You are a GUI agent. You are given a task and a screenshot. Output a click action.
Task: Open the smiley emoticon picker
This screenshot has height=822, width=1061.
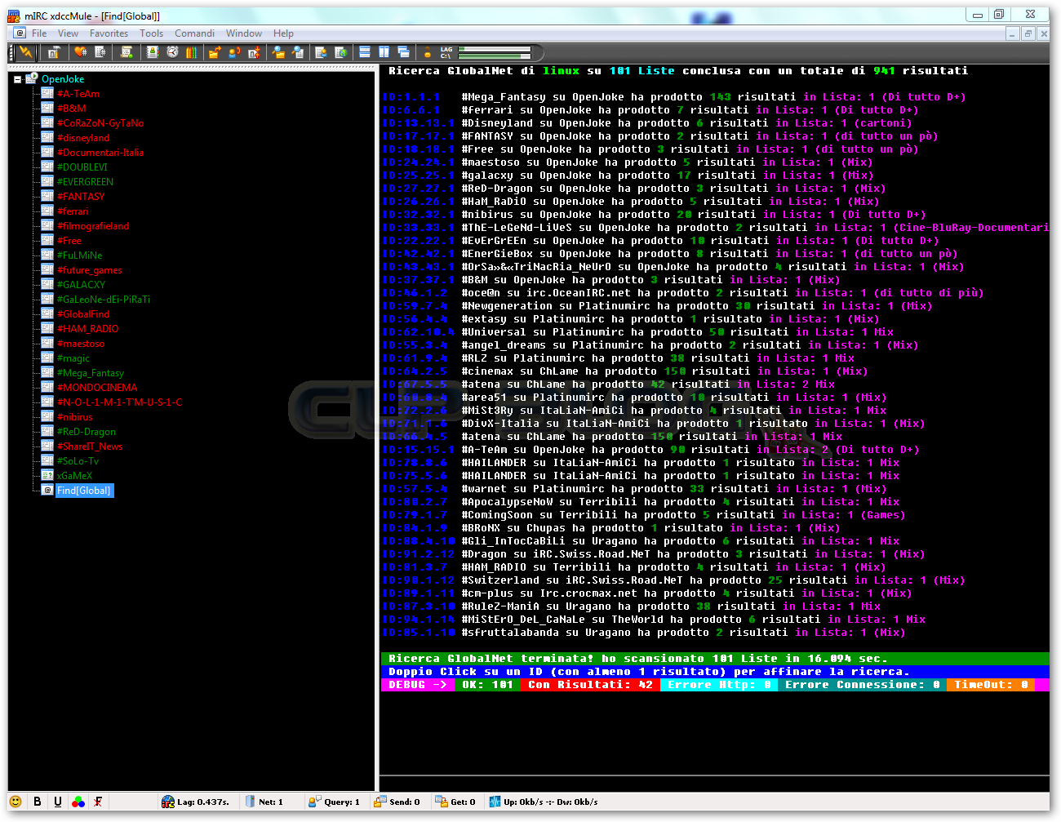coord(16,802)
